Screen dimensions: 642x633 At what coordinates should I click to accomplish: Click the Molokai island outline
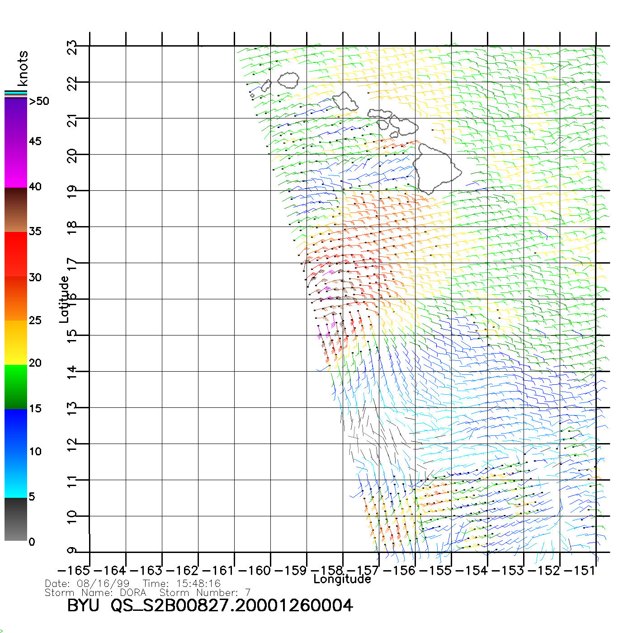[380, 113]
